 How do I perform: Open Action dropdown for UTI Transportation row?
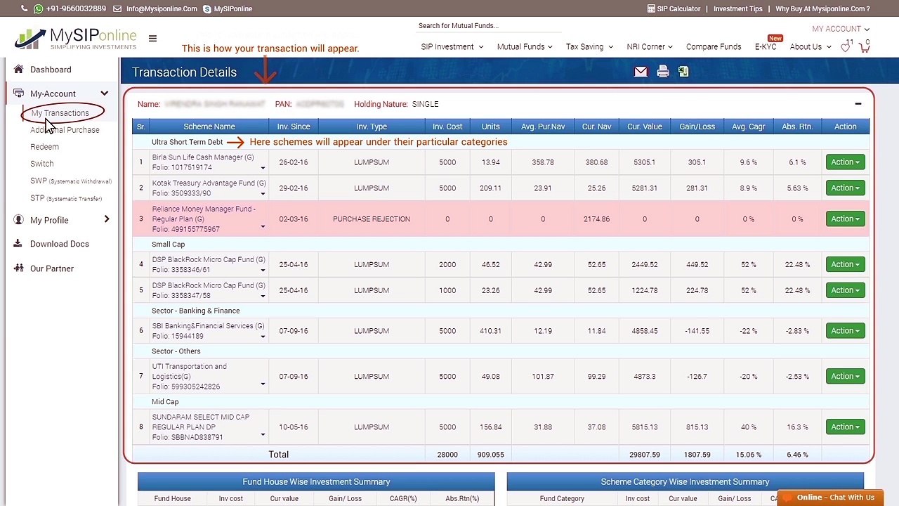845,376
